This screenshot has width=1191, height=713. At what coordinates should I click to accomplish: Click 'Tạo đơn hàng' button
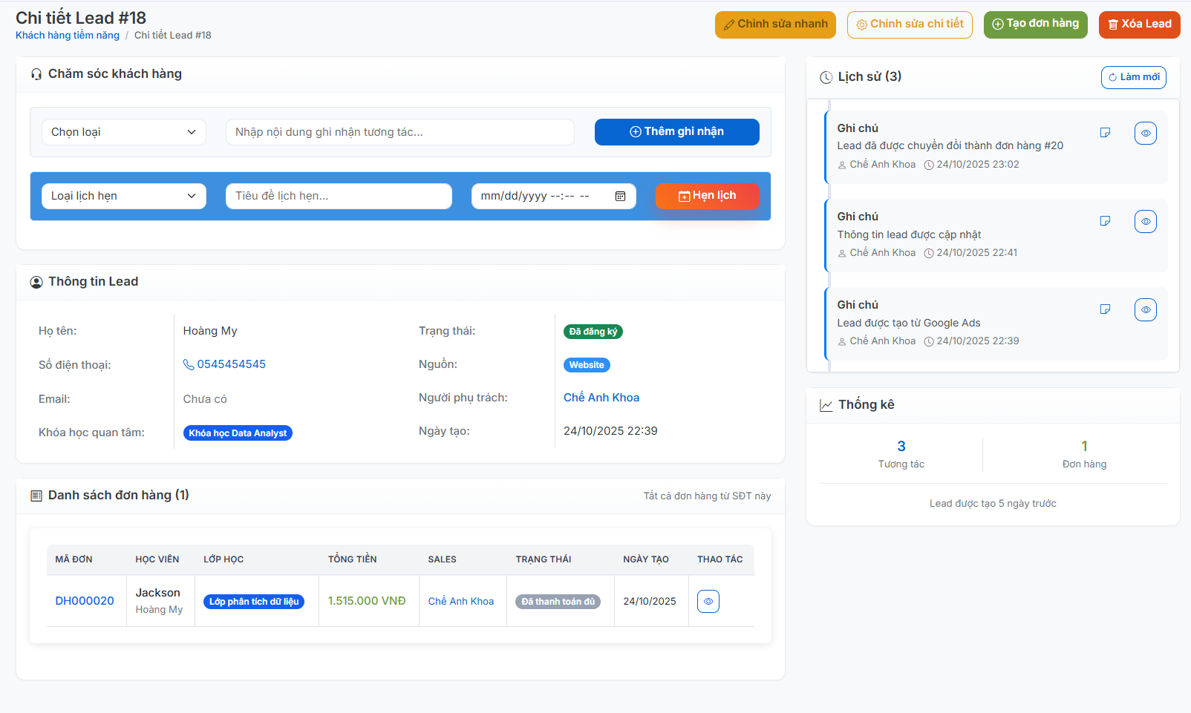[1035, 24]
